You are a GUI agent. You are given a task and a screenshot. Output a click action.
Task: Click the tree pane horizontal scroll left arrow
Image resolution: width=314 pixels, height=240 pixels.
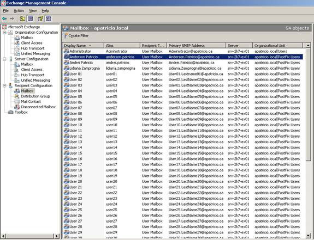click(3, 236)
